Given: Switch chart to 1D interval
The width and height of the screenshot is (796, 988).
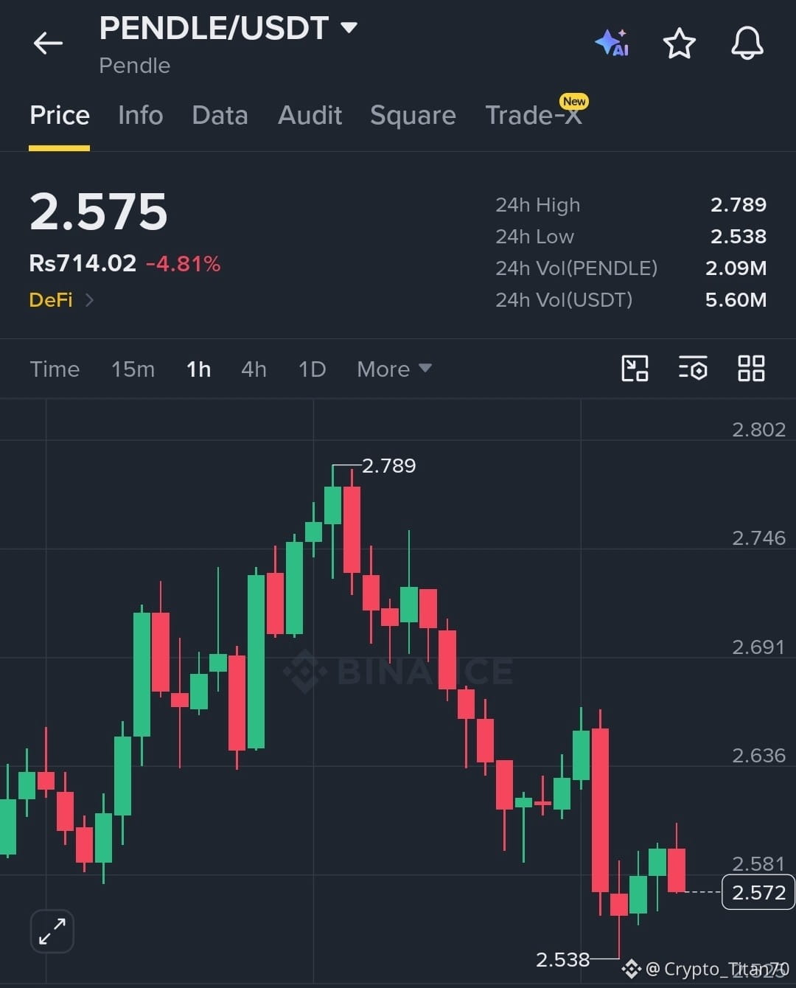Looking at the screenshot, I should [312, 369].
